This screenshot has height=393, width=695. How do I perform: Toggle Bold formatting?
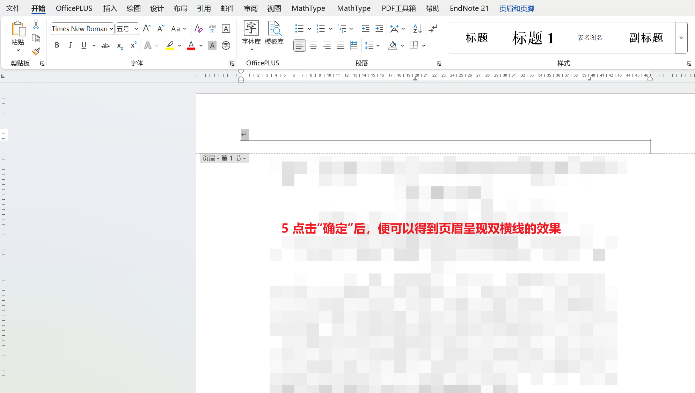point(57,45)
